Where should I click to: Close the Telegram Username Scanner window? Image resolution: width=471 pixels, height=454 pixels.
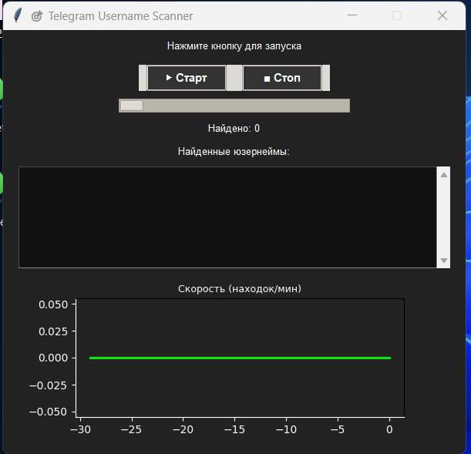pos(442,15)
